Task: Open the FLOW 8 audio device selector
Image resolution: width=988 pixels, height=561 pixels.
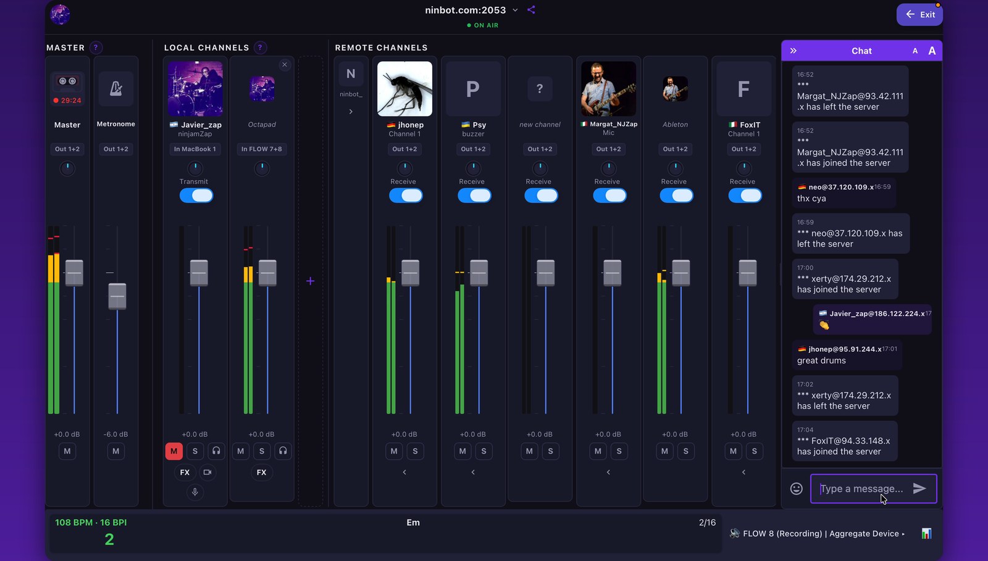Action: coord(817,533)
